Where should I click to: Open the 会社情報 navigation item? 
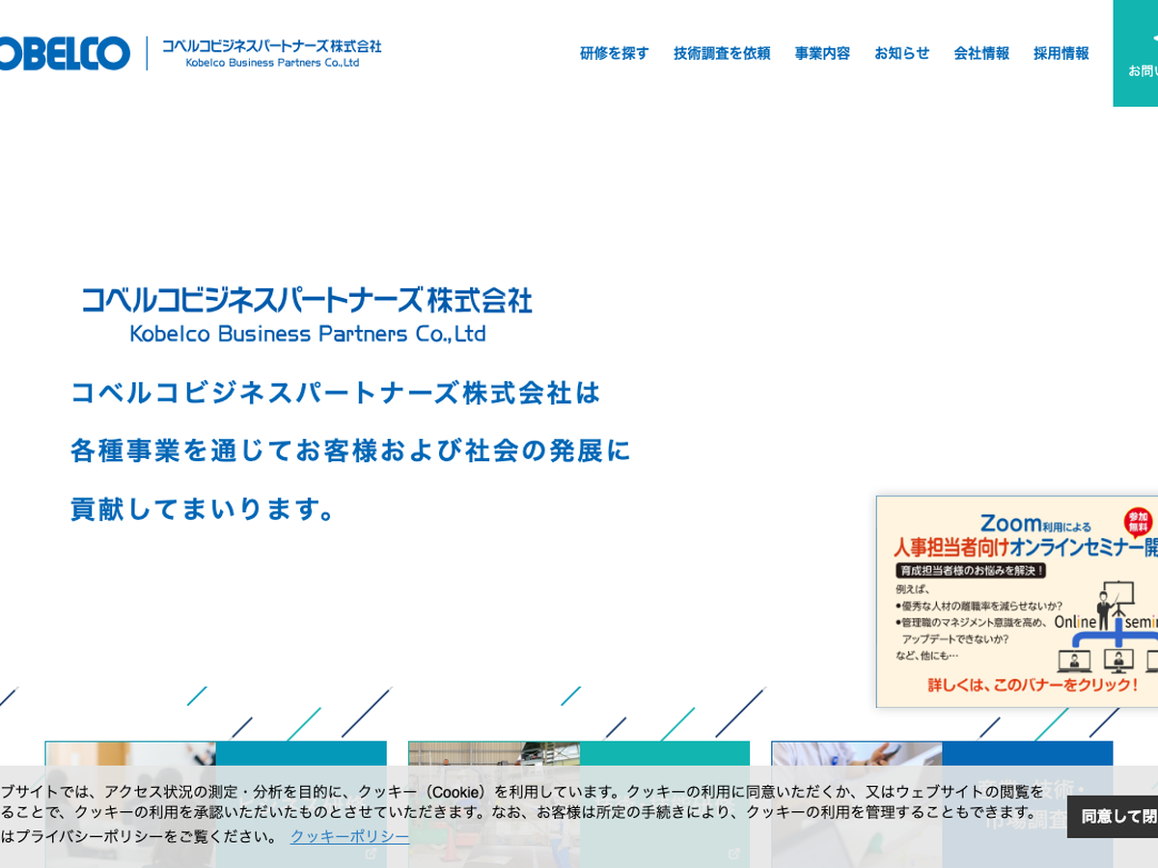[981, 53]
